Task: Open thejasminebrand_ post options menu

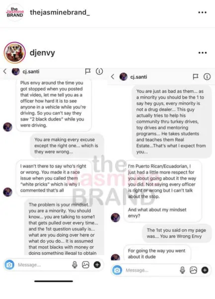Action: [202, 12]
